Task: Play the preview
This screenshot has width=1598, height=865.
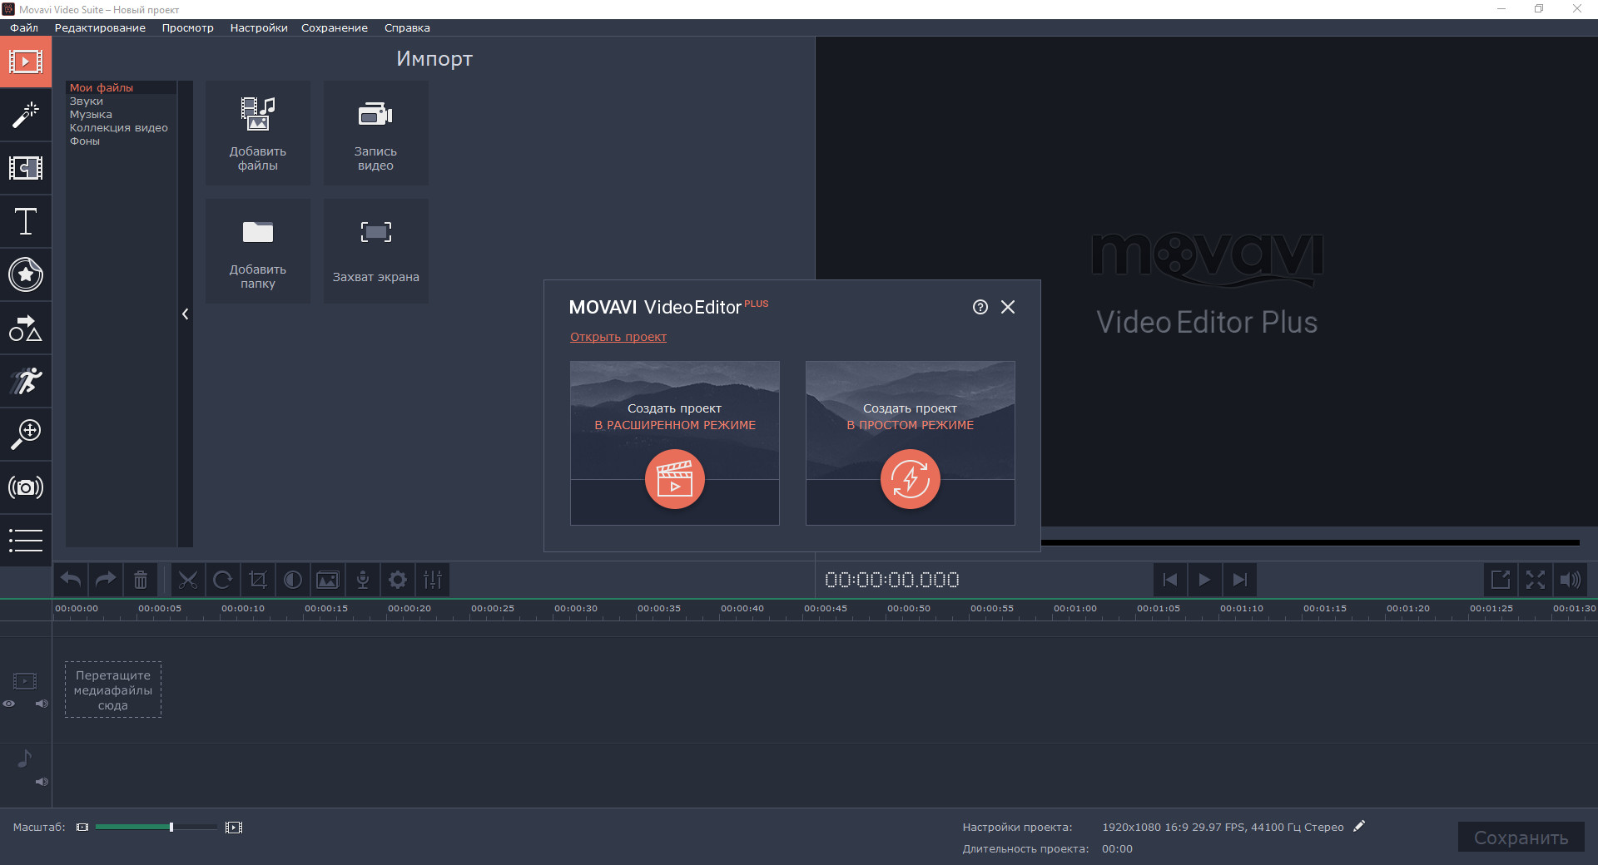Action: click(x=1204, y=580)
